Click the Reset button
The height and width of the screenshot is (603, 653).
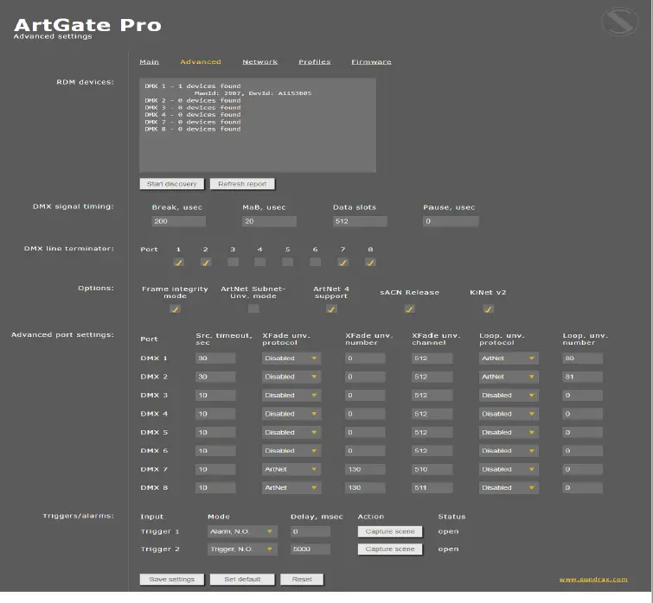302,580
